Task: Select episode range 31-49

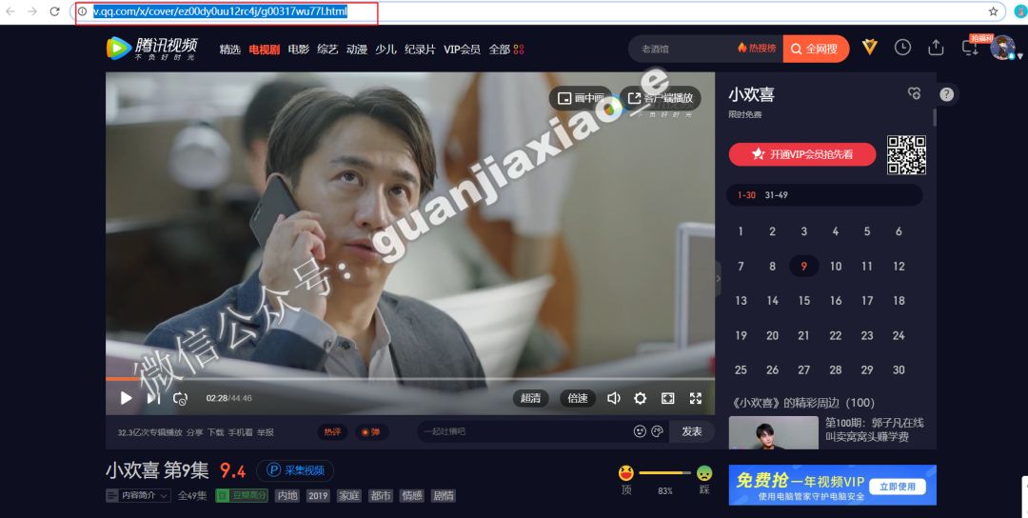Action: coord(777,195)
